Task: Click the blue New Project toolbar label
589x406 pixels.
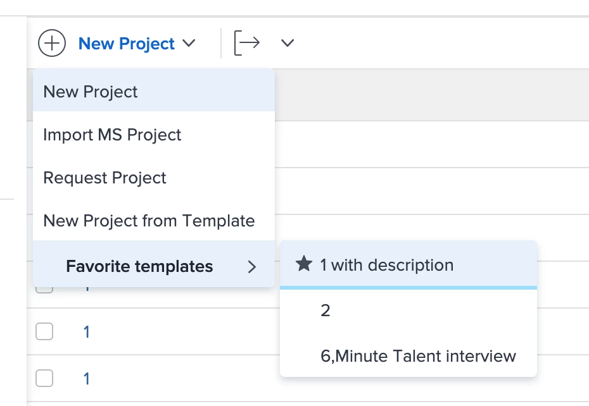Action: click(127, 44)
